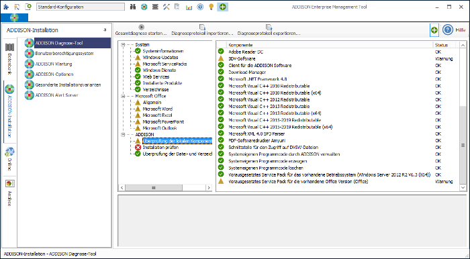This screenshot has height=259, width=470.
Task: Open Gesonderte Installationsvarianten entry
Action: (68, 85)
